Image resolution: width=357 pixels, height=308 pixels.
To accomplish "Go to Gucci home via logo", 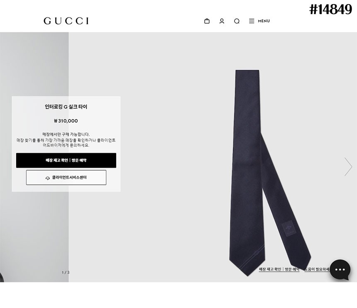I will (66, 21).
